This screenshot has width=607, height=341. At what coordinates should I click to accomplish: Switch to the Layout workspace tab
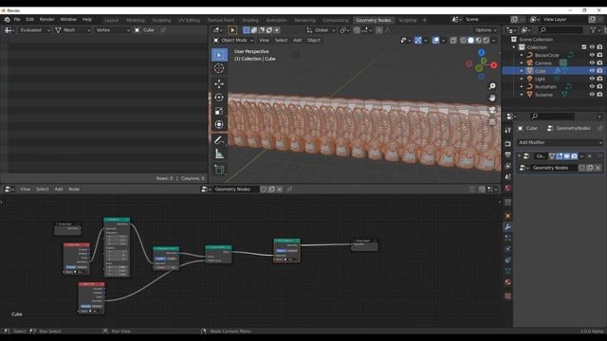112,20
